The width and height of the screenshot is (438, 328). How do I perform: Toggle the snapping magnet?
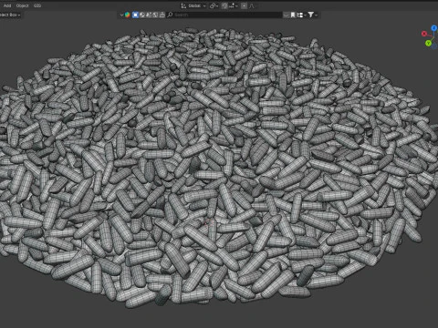[224, 5]
